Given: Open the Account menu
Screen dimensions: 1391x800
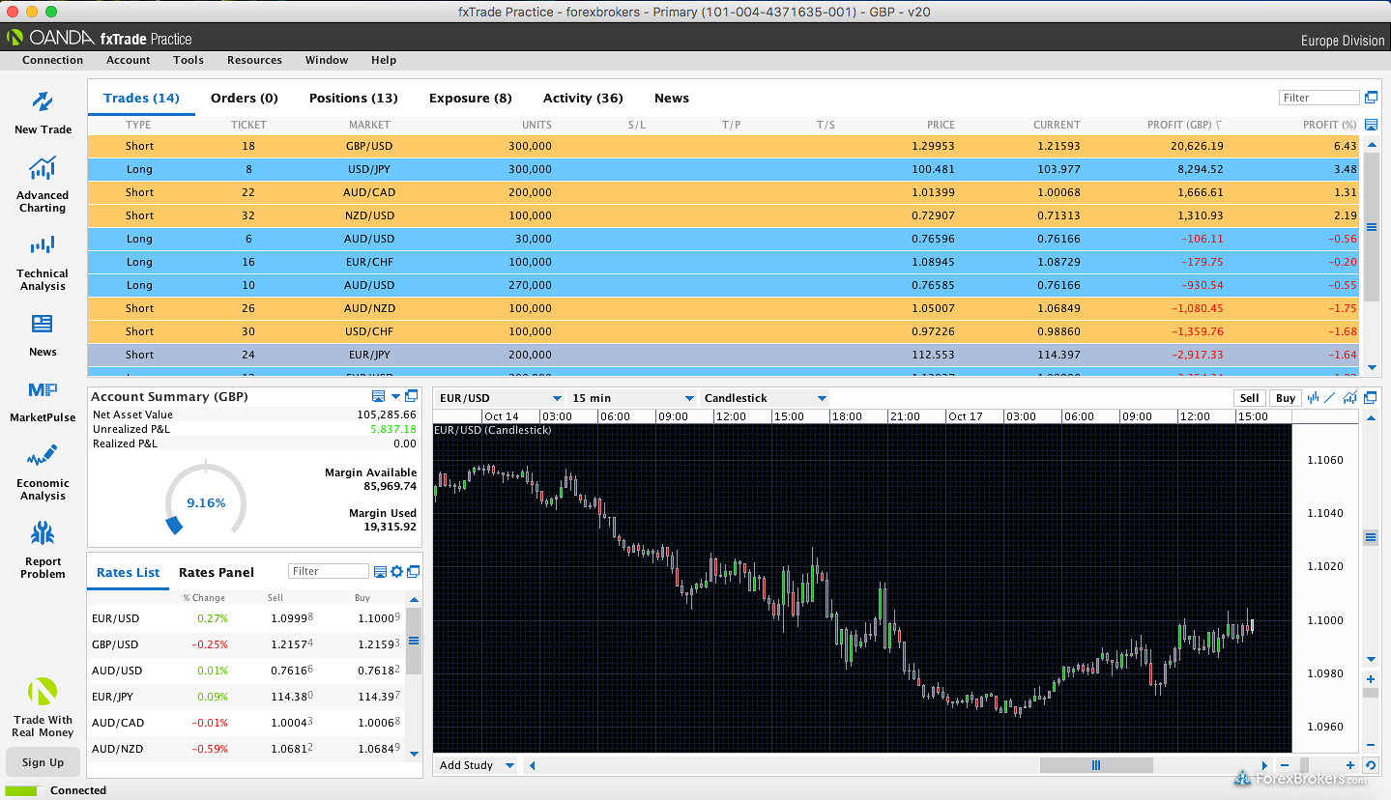Looking at the screenshot, I should pos(129,60).
